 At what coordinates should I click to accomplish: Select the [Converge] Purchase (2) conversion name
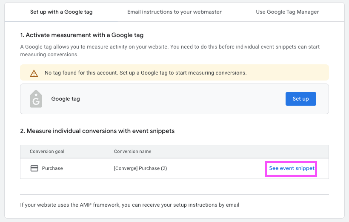coord(140,168)
